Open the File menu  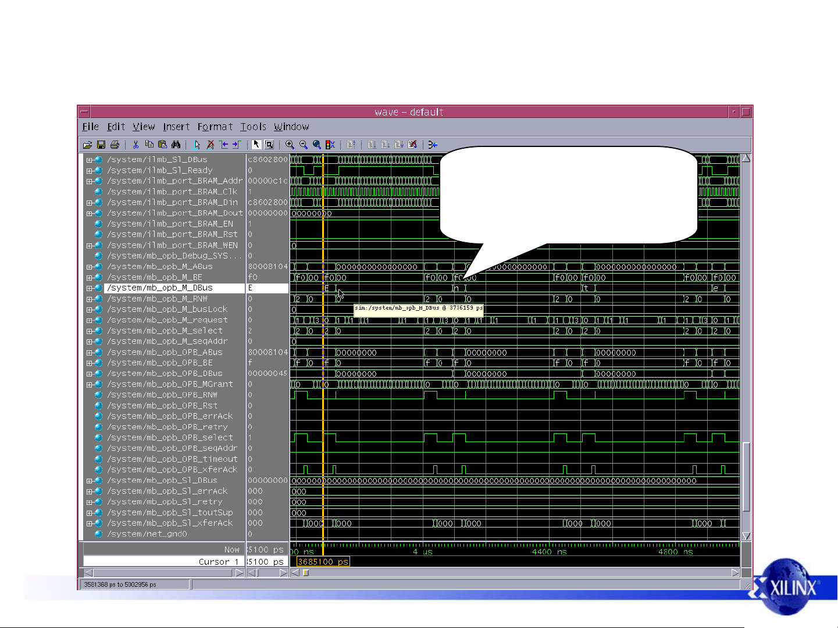pyautogui.click(x=90, y=127)
